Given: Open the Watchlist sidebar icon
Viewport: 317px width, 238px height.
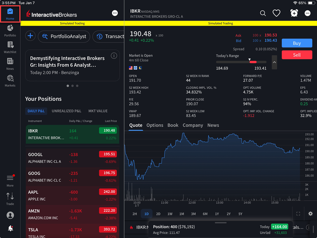Looking at the screenshot, I should 10,47.
